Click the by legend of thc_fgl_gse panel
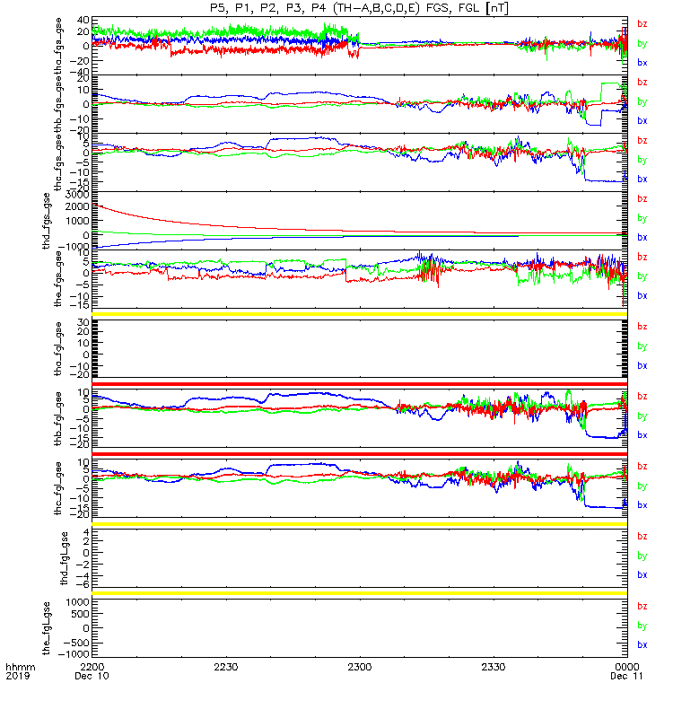Image resolution: width=673 pixels, height=718 pixels. 642,486
